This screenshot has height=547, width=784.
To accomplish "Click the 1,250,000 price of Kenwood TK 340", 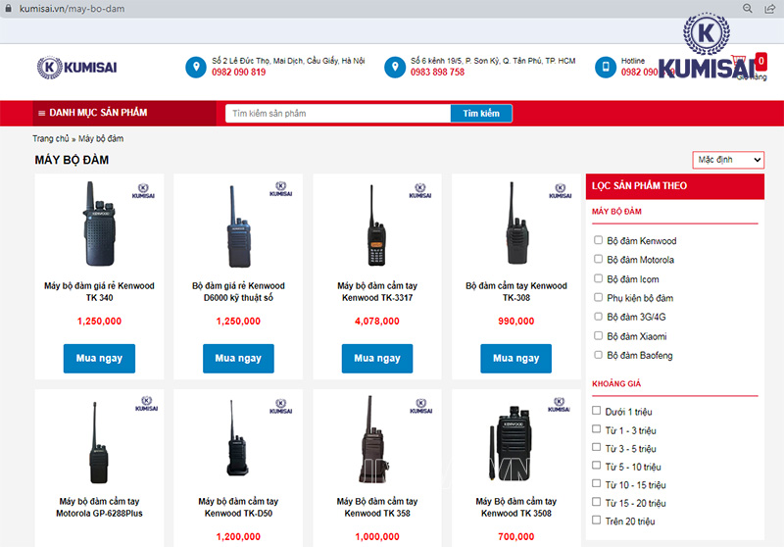I will point(99,321).
